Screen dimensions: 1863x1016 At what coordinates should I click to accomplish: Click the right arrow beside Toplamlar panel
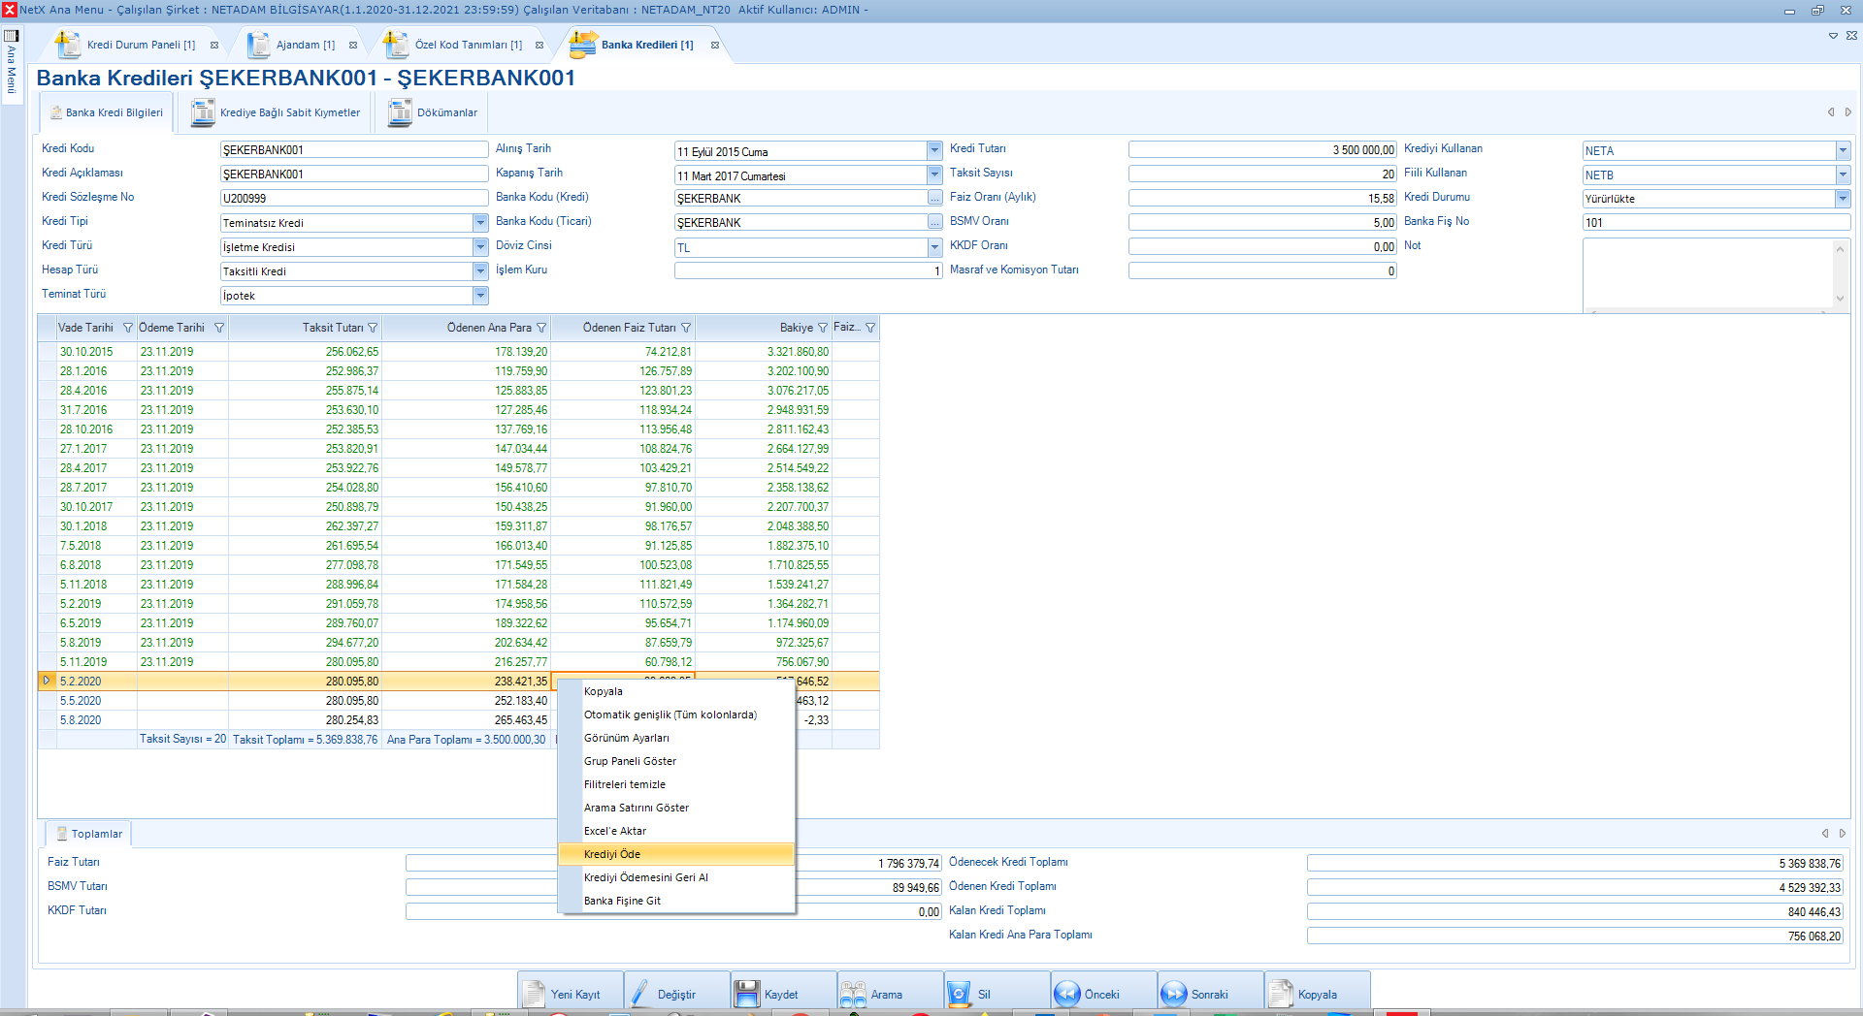coord(1843,834)
